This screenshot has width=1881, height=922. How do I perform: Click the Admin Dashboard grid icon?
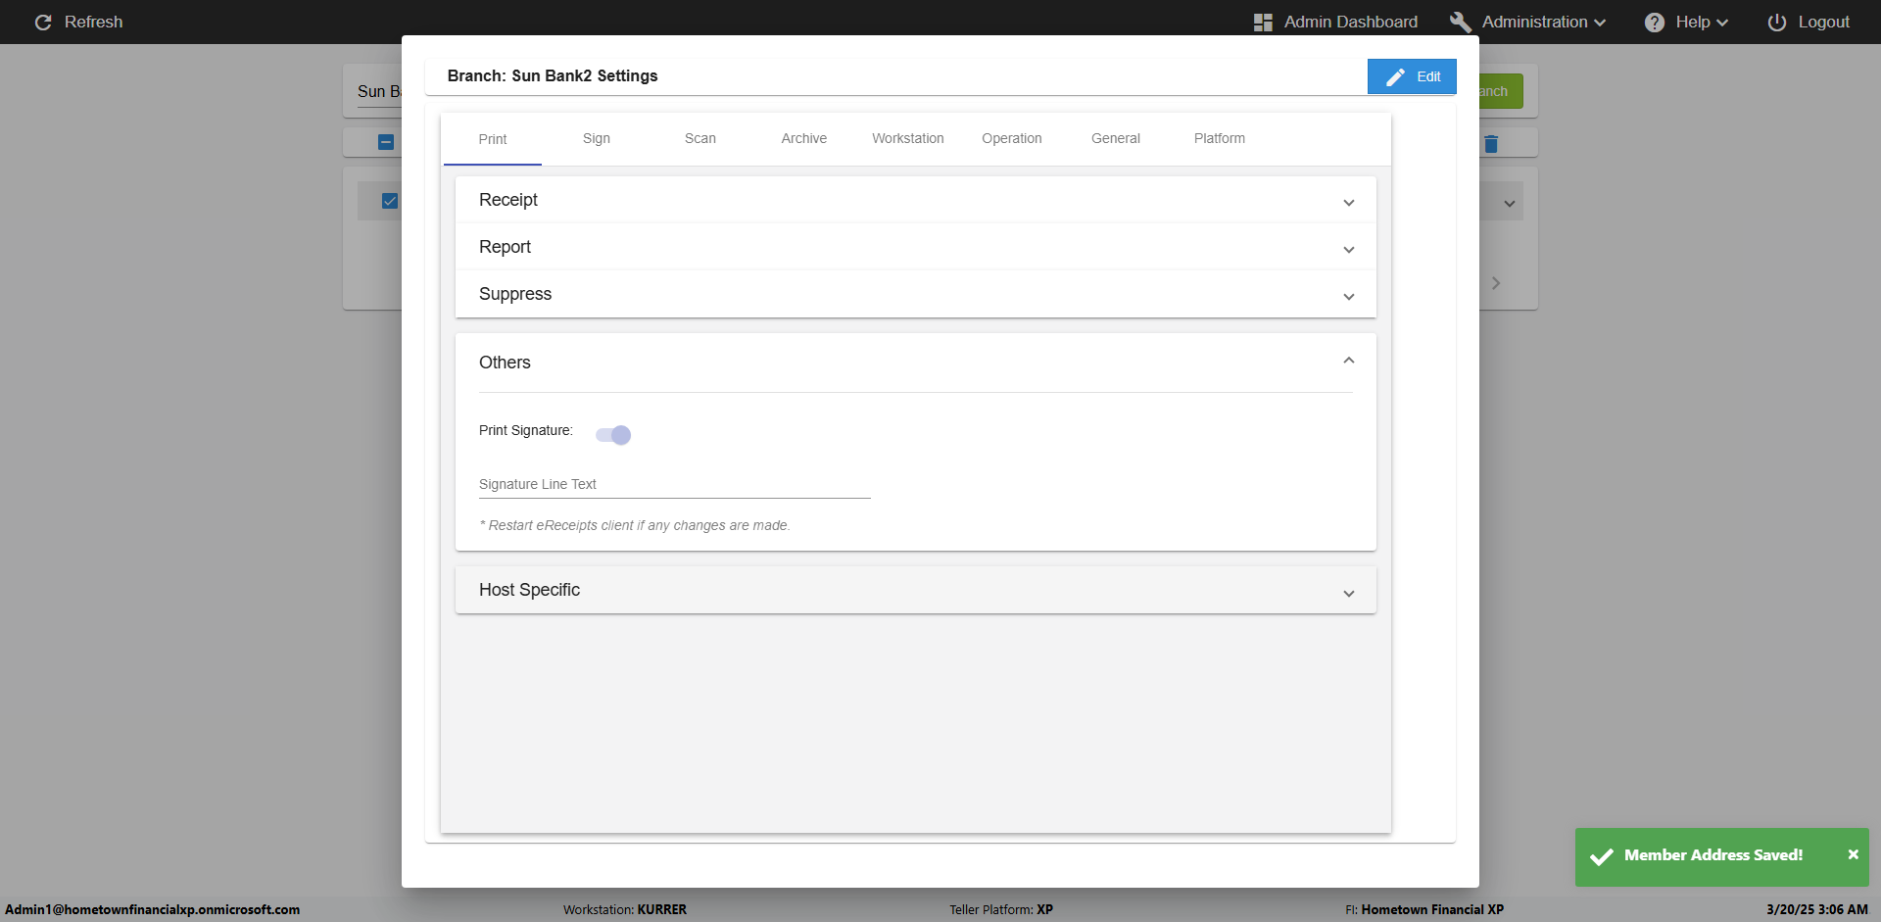[1263, 23]
